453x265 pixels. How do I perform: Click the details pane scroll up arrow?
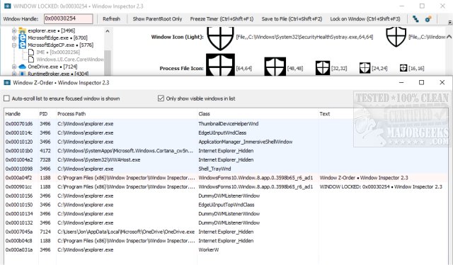449,37
